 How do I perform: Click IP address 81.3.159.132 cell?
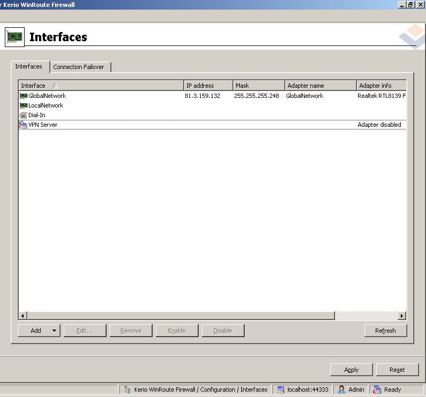pyautogui.click(x=202, y=96)
